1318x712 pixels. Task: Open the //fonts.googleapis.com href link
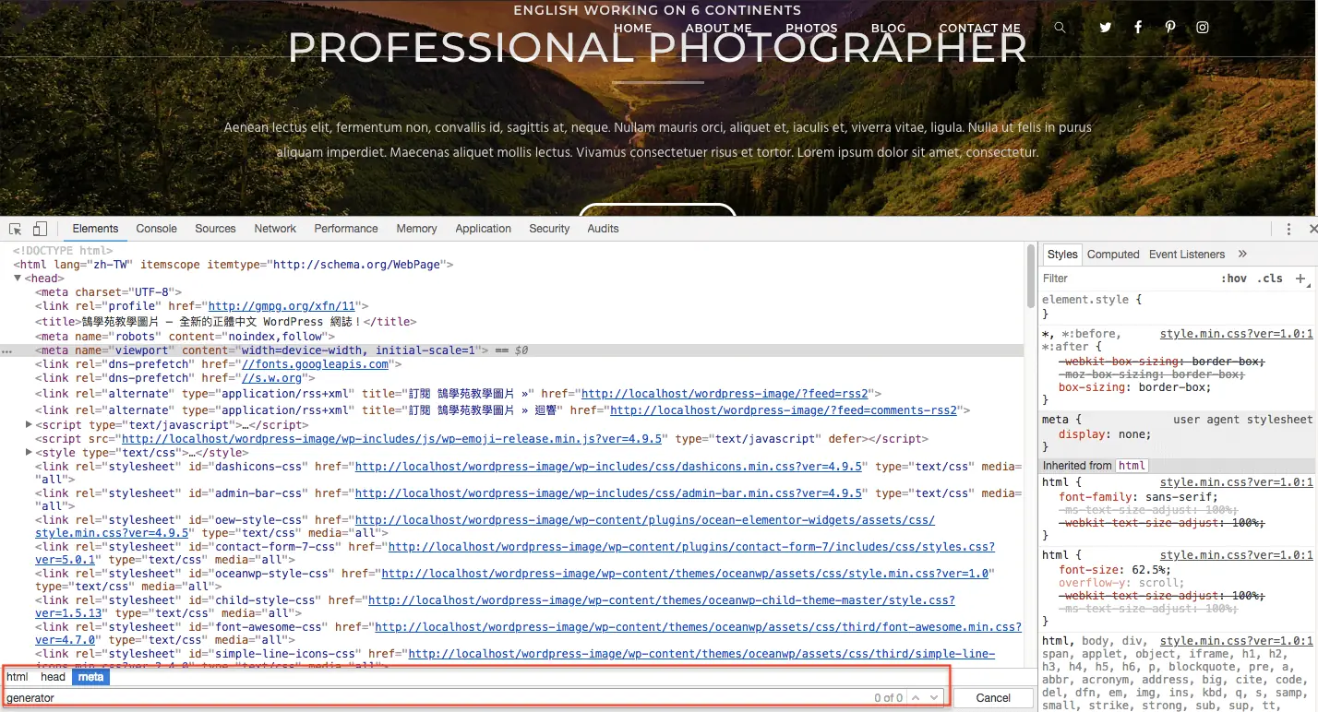click(x=315, y=364)
